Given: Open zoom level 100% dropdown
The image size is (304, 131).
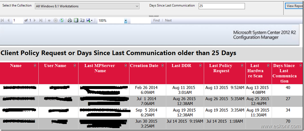Looking at the screenshot, I should point(126,21).
